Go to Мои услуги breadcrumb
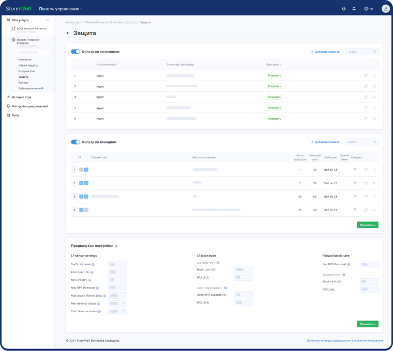Viewport: 393px width, 351px height. (73, 23)
